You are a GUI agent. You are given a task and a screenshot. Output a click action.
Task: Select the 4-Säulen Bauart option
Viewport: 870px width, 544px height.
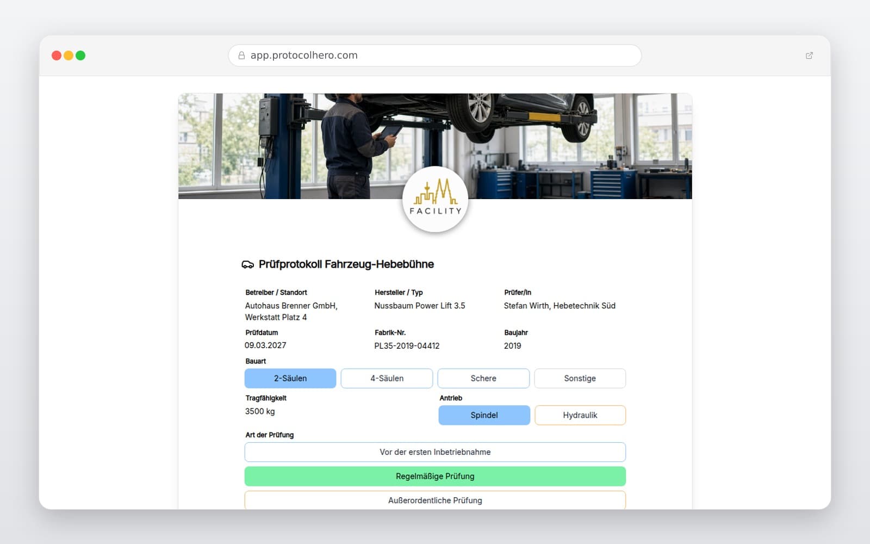(387, 378)
